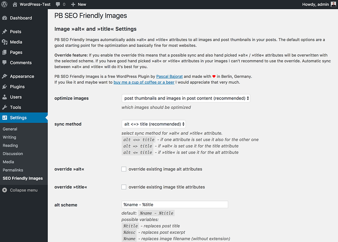Open the Appearance menu item
The height and width of the screenshot is (242, 338).
[22, 76]
